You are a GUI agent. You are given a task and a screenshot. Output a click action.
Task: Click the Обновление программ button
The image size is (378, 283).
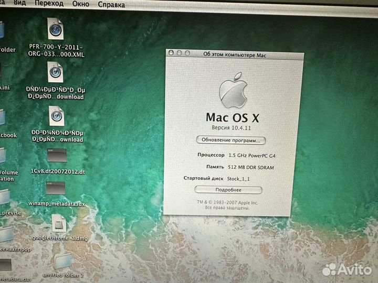click(231, 140)
